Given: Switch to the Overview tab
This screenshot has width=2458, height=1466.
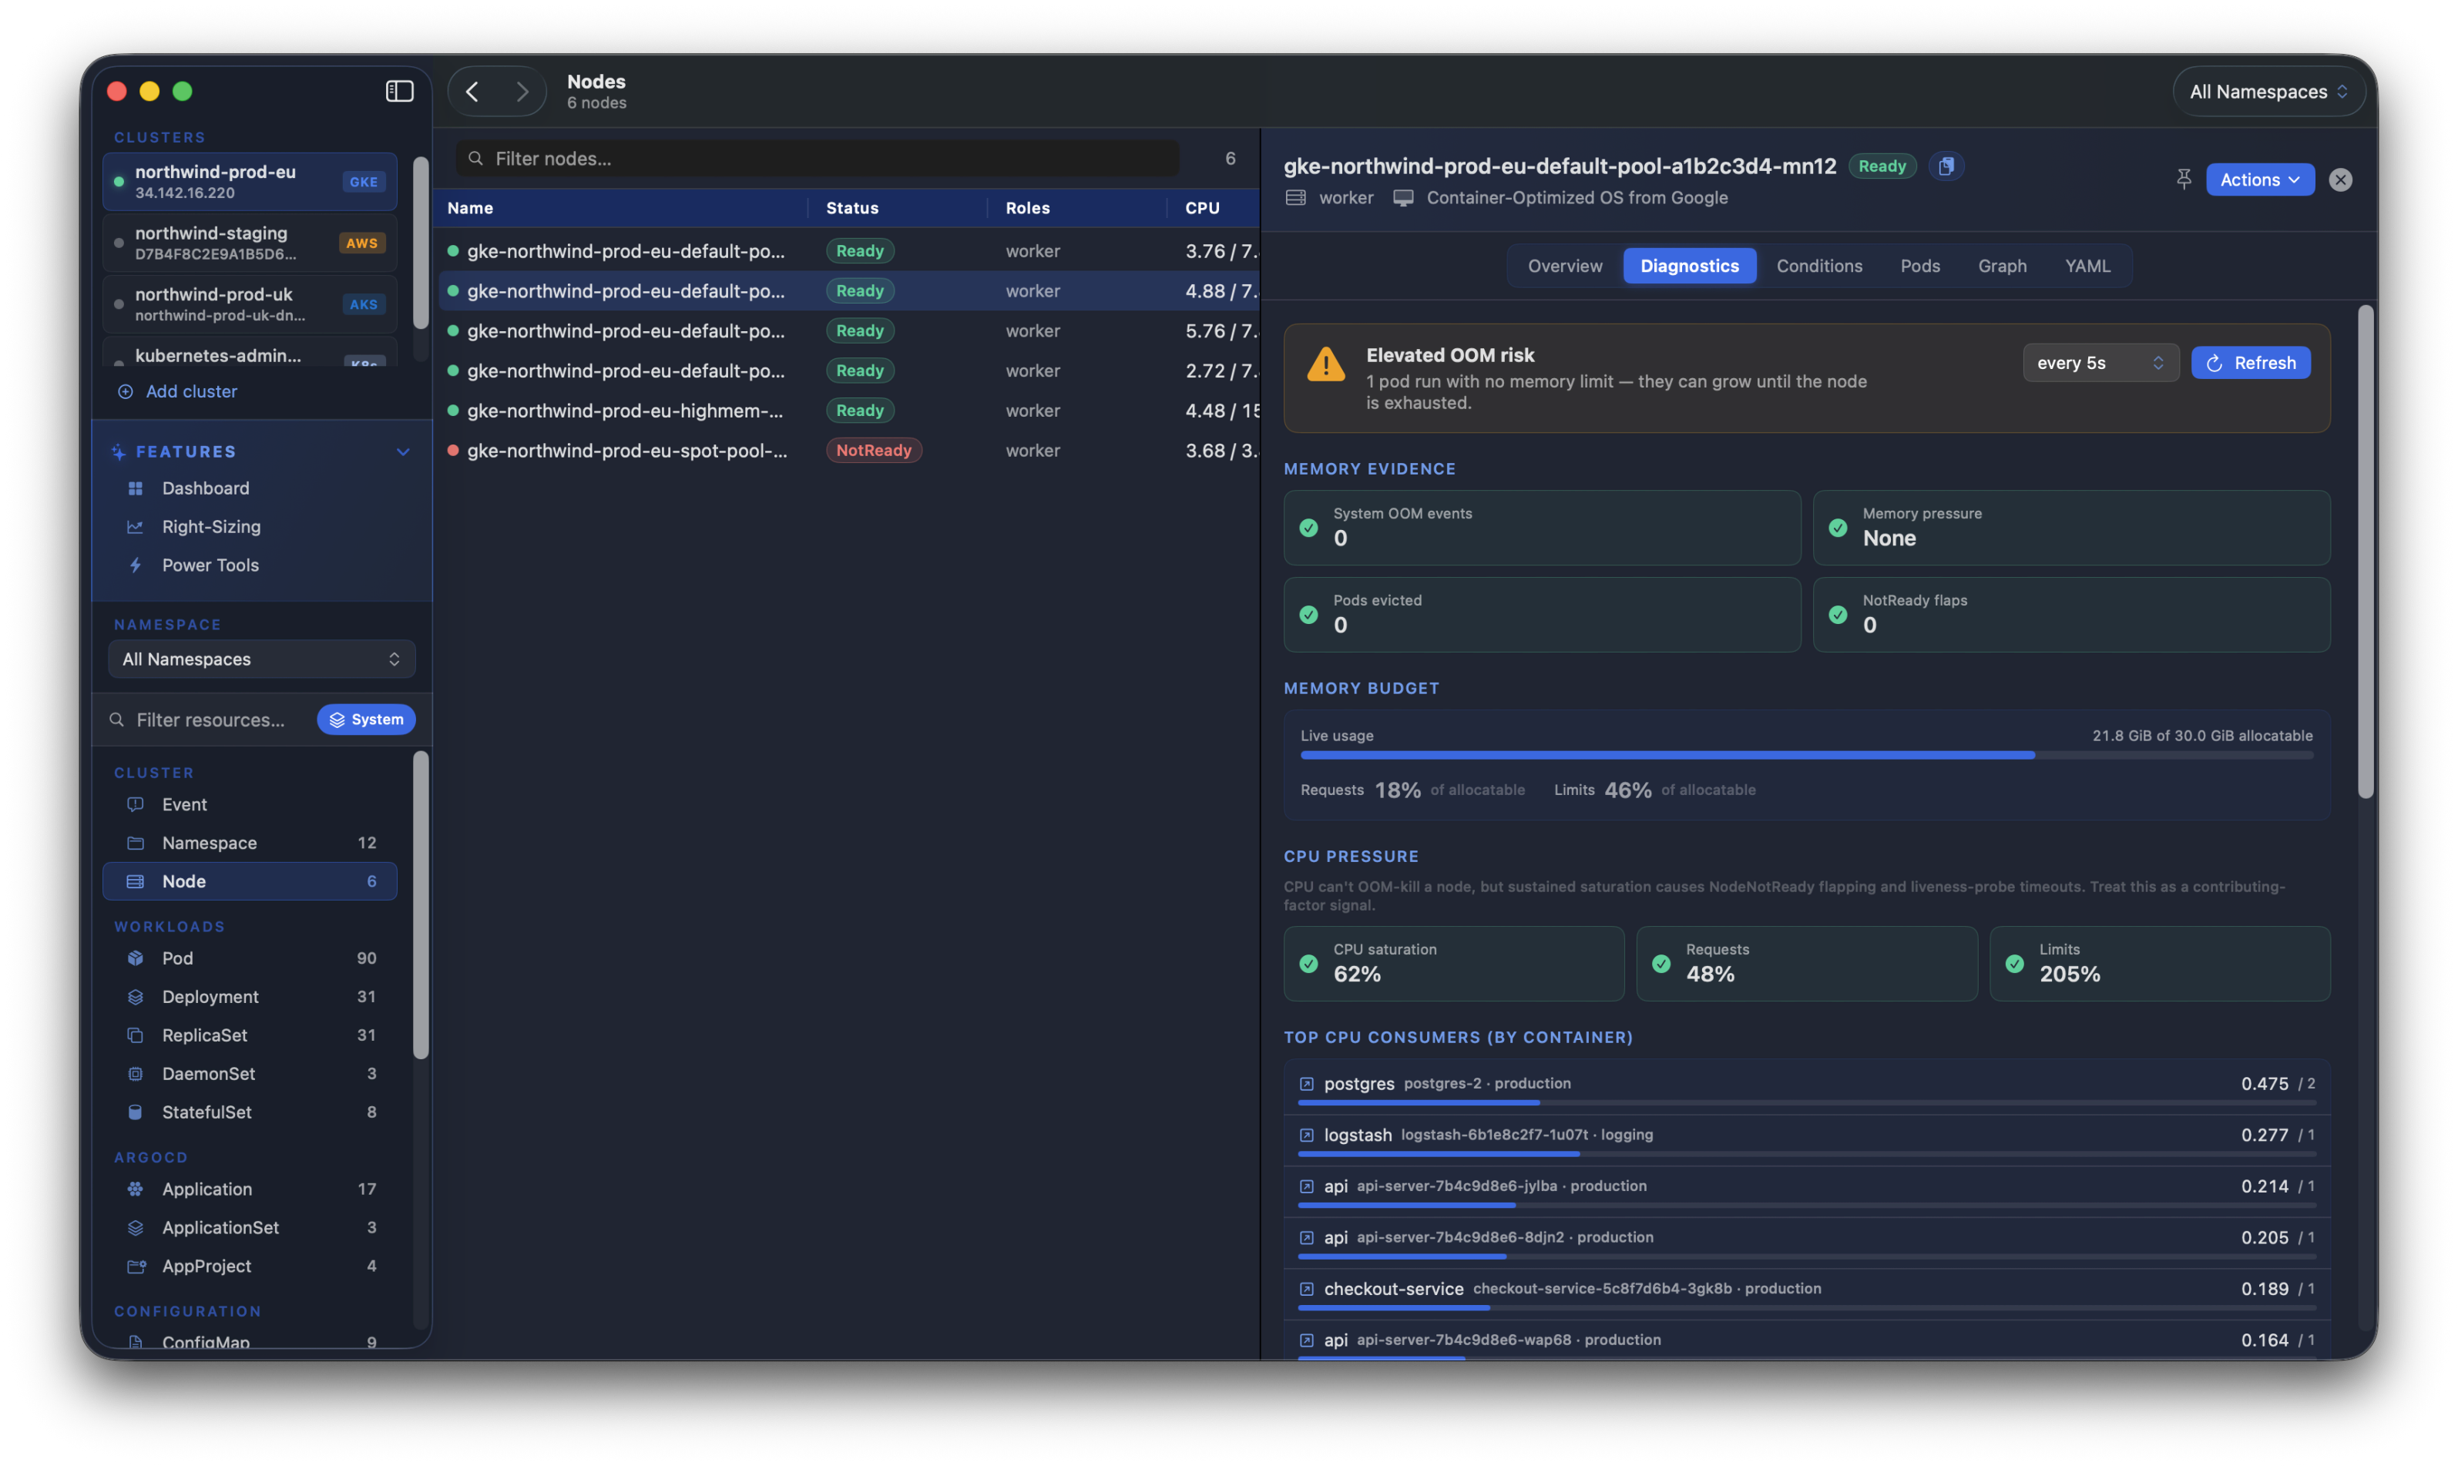Looking at the screenshot, I should pyautogui.click(x=1564, y=266).
